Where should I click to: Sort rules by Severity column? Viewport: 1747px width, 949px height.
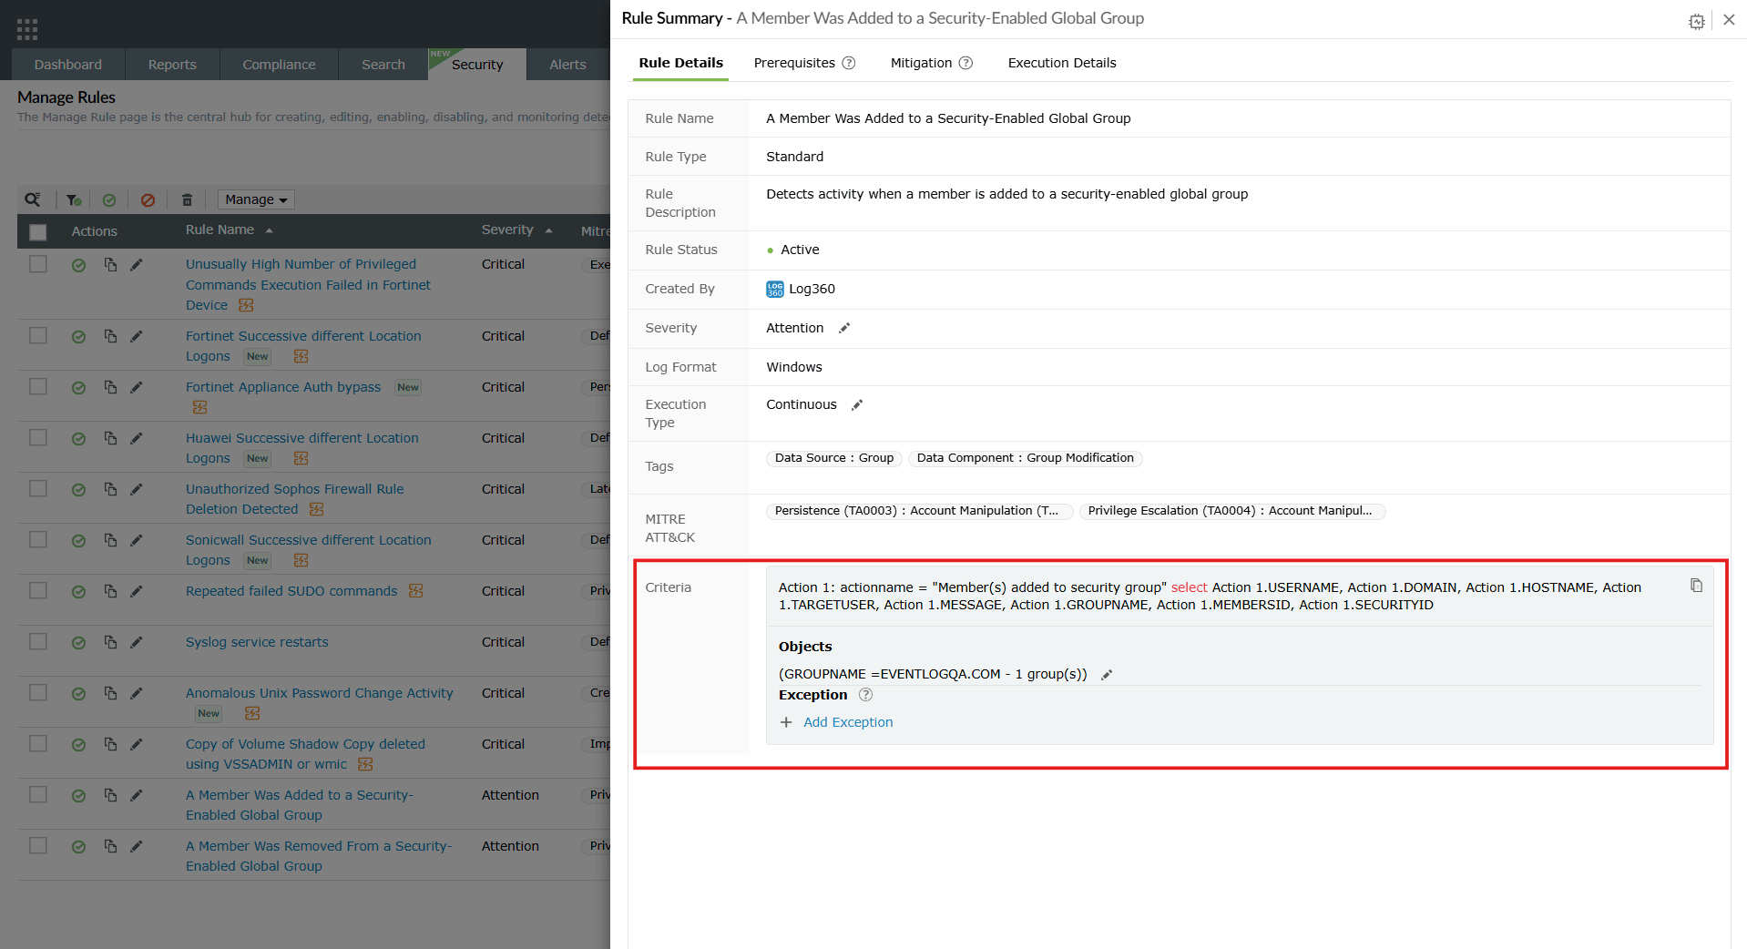(x=516, y=230)
